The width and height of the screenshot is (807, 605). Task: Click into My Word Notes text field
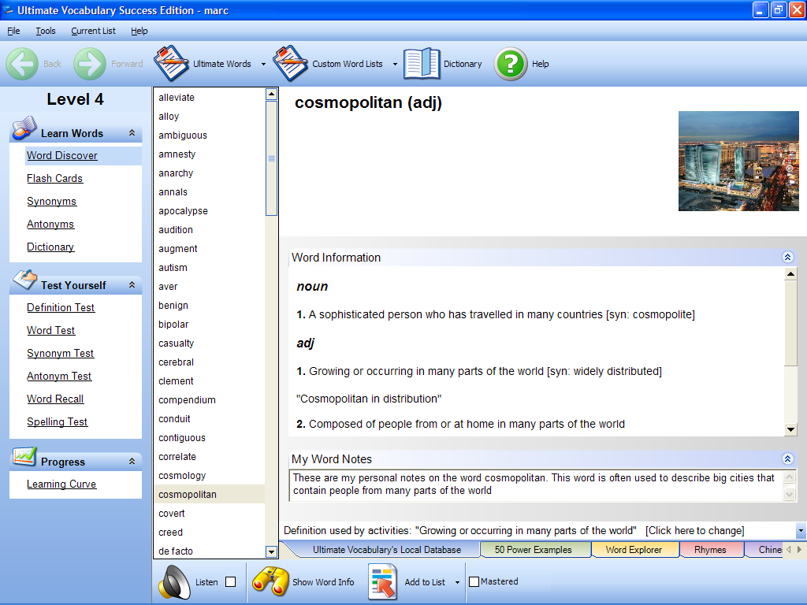(535, 485)
